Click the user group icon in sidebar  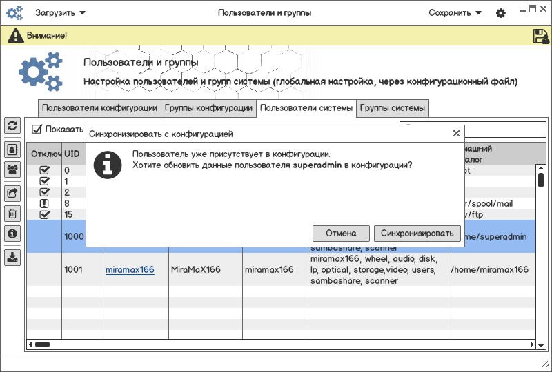coord(12,169)
